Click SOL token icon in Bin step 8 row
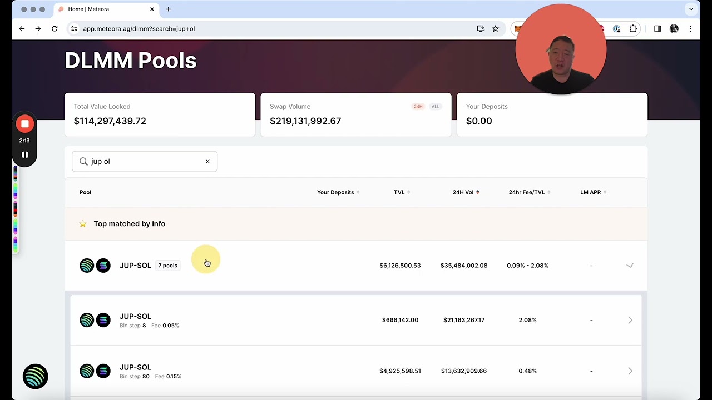Viewport: 712px width, 400px height. (x=103, y=320)
